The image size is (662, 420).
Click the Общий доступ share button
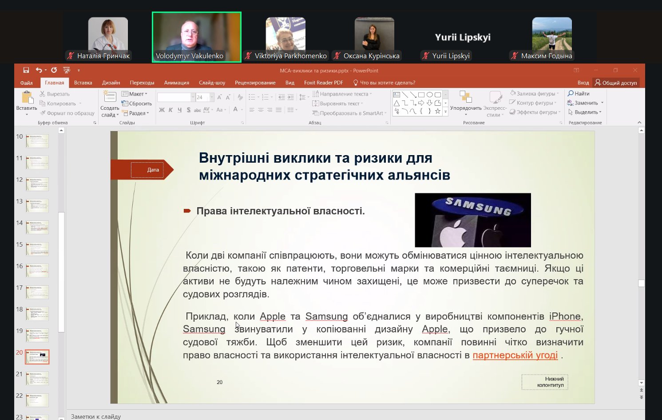[x=616, y=83]
